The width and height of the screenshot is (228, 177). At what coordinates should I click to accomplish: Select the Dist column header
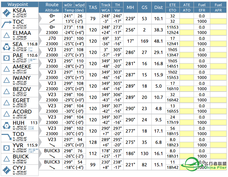click(159, 7)
